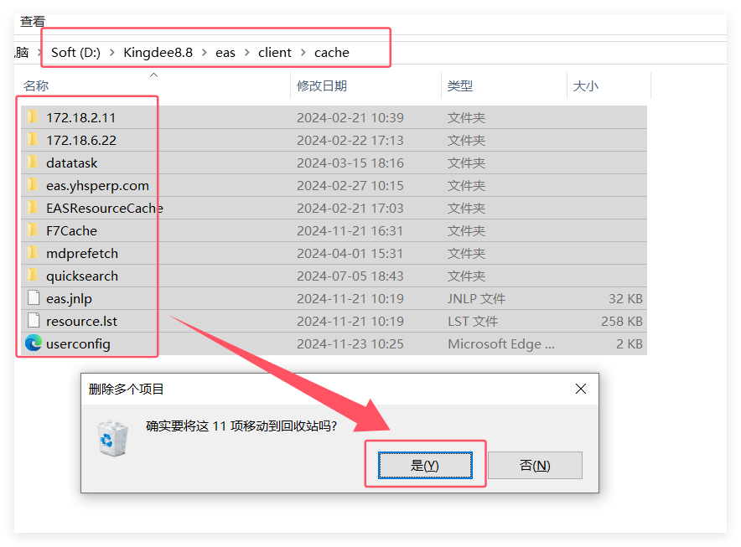Cancel deletion with 否(N) button

(x=535, y=465)
